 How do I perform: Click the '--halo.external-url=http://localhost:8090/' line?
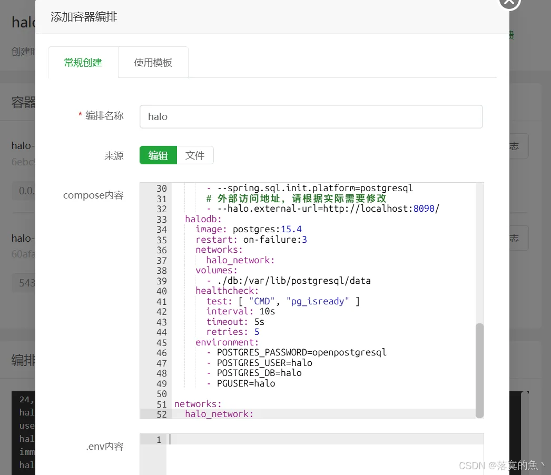[322, 209]
